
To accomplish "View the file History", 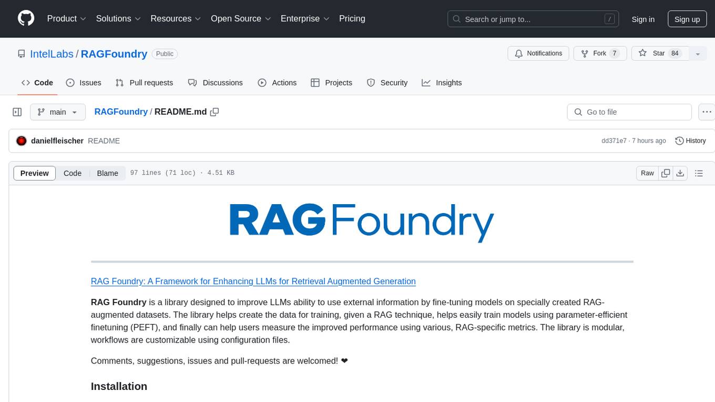I will tap(690, 141).
